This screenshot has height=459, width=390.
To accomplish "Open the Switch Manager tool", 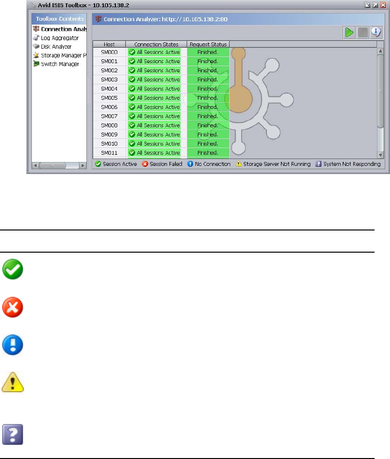I will point(56,64).
